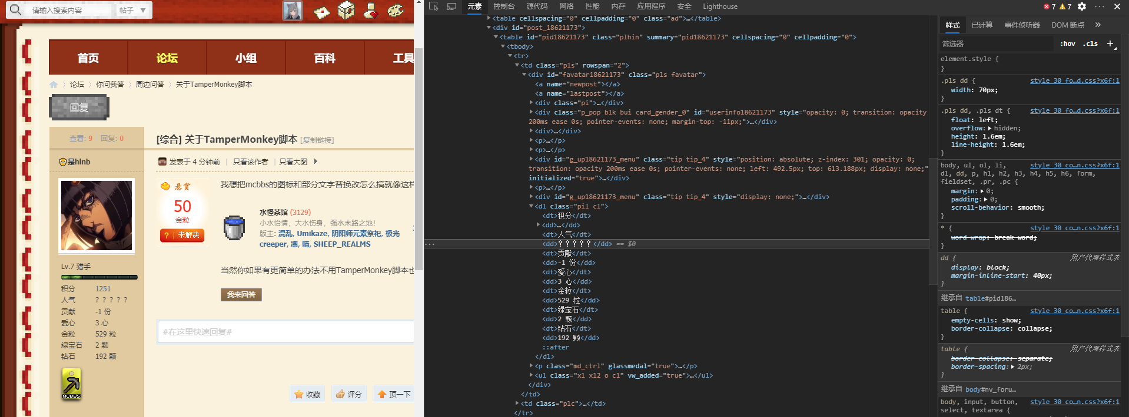This screenshot has height=417, width=1129.
Task: Click the home icon in breadcrumb
Action: [54, 85]
